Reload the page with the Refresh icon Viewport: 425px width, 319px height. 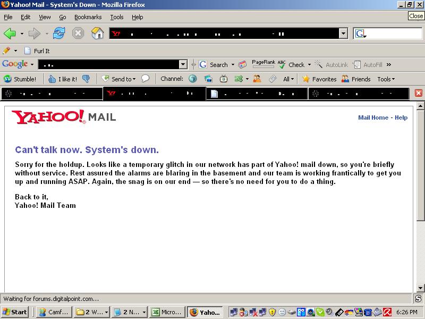point(59,33)
